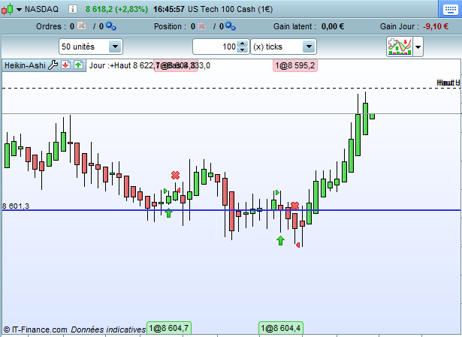Click the US Tech 100 Cash (1€) title

[x=230, y=9]
